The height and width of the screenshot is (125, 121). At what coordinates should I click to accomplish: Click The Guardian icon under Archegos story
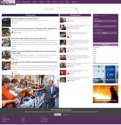click(x=12, y=73)
